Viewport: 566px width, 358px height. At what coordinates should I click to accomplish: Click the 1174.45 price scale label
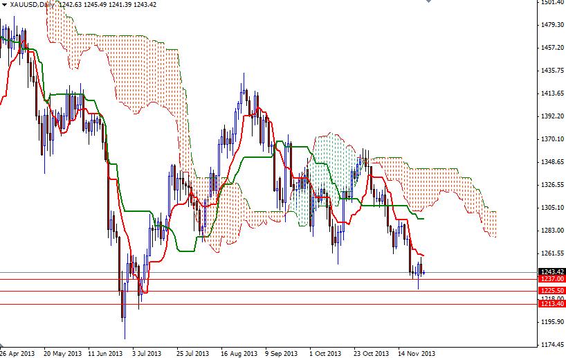point(552,344)
